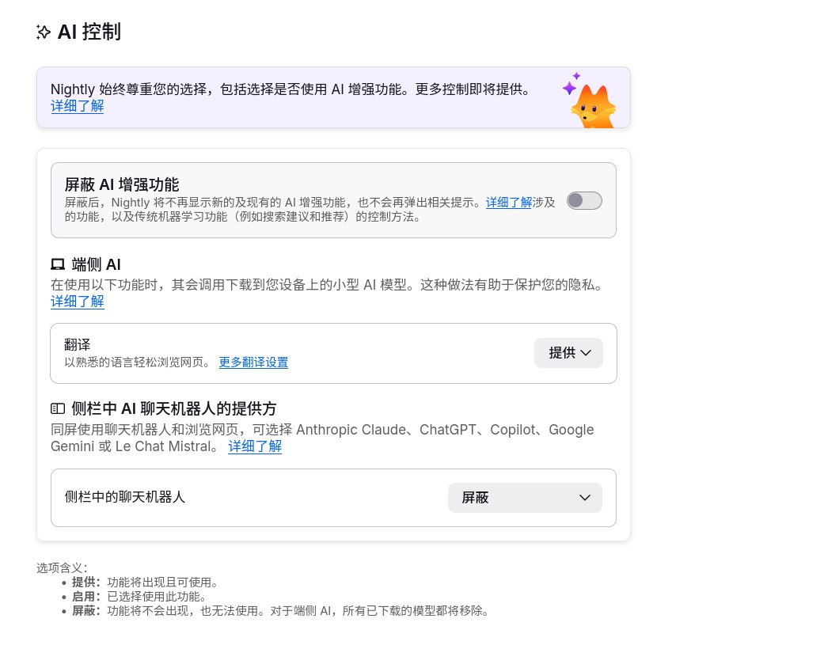Click the sidebar icon beside 侧栏中 AI 聊天机器人
This screenshot has height=649, width=824.
pyautogui.click(x=58, y=408)
